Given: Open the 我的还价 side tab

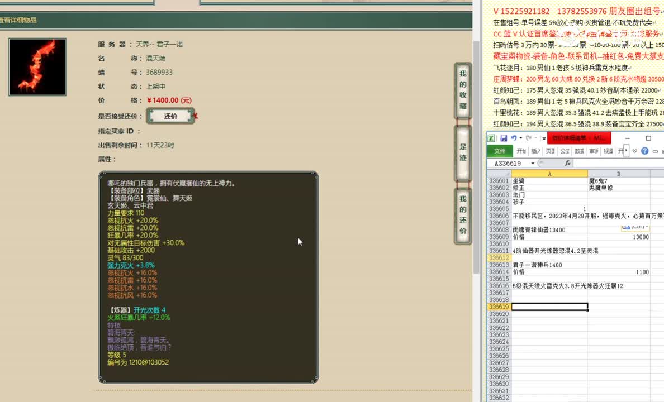Looking at the screenshot, I should pos(463,215).
